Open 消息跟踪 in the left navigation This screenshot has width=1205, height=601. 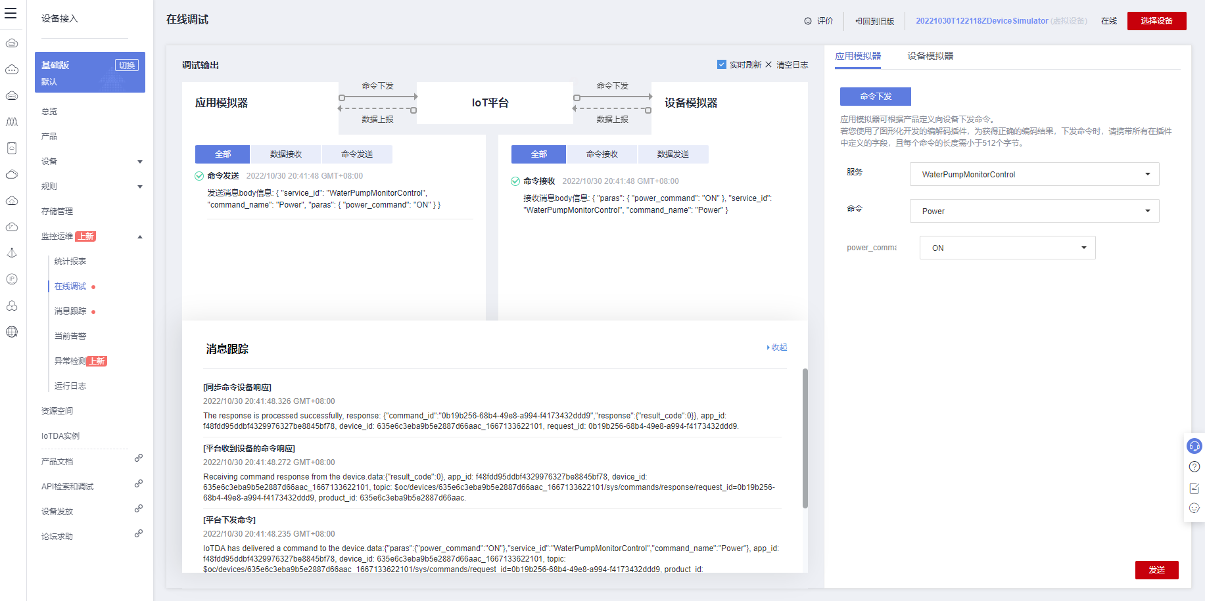click(70, 311)
